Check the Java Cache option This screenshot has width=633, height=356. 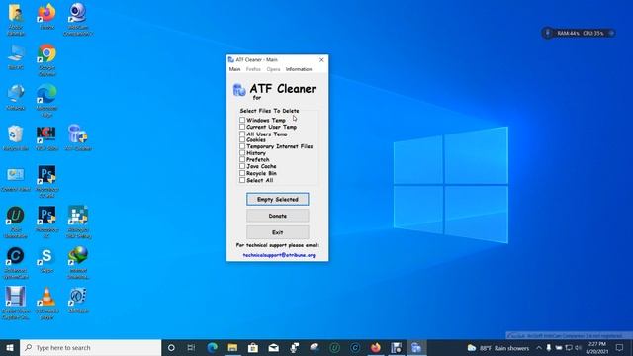[242, 166]
